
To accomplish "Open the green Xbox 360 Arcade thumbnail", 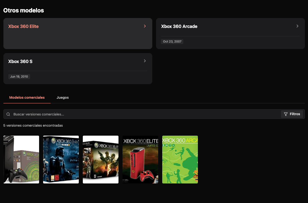I will tap(180, 160).
